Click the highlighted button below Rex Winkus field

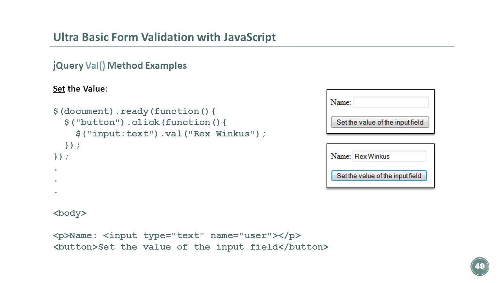coord(379,176)
